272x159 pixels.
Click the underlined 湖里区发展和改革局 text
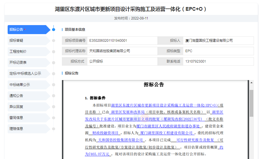tap(128, 112)
